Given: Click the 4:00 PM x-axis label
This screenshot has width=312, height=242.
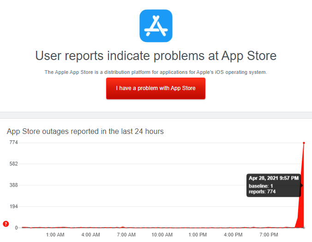Looking at the screenshot, I should point(233,235).
